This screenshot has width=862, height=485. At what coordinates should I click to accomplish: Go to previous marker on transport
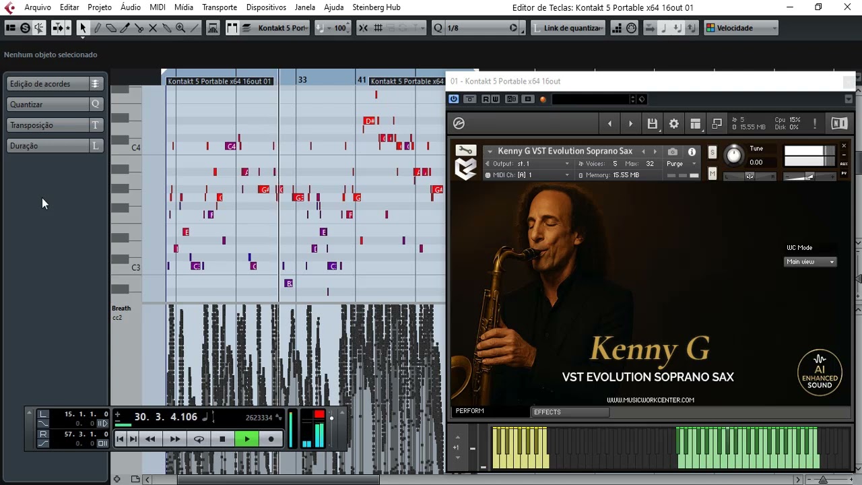pos(121,439)
